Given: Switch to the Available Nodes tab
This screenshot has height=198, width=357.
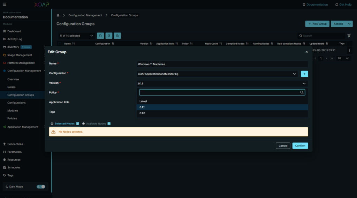Looking at the screenshot, I should pos(96,124).
